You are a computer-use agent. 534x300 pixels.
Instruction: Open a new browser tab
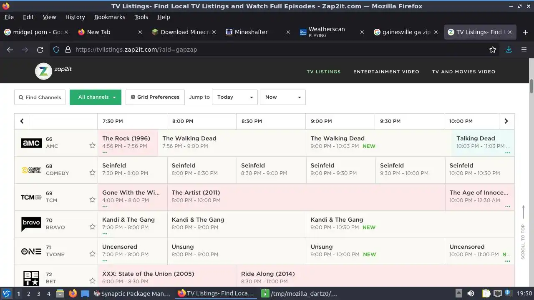click(x=525, y=32)
